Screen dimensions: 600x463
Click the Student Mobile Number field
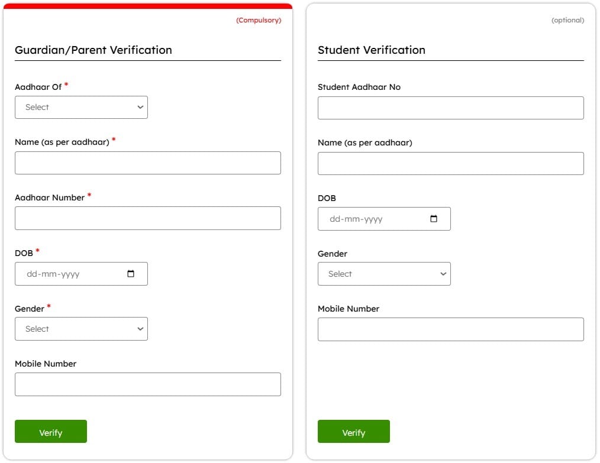(450, 329)
